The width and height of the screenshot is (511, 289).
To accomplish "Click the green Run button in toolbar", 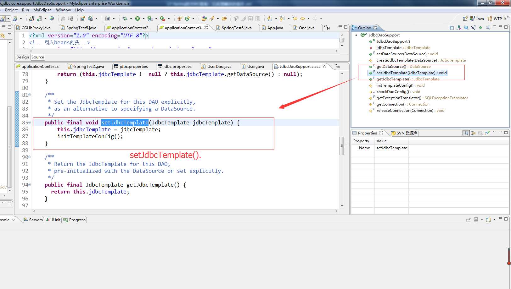I will coord(138,19).
